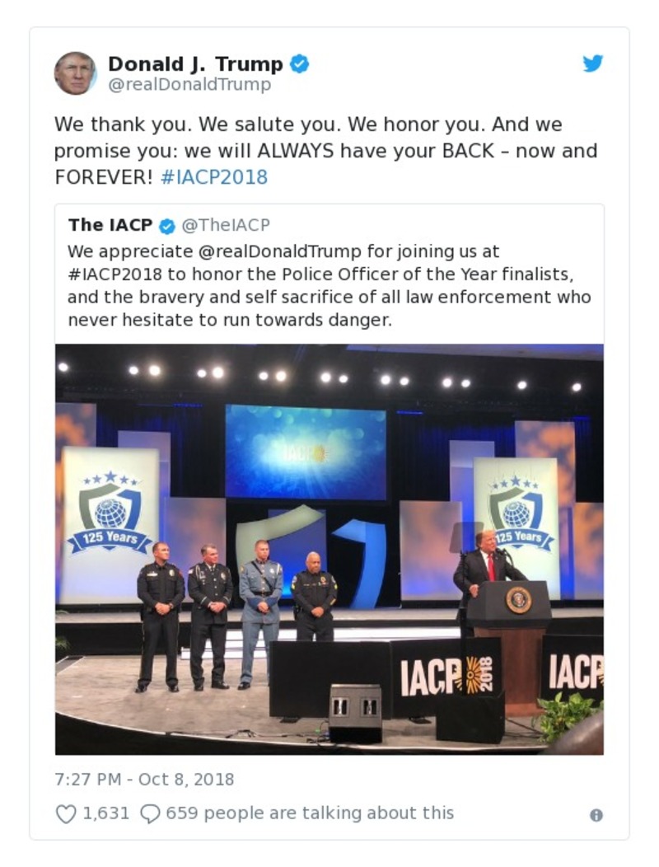Click the 1,631 likes count
This screenshot has height=867, width=659.
pyautogui.click(x=106, y=813)
